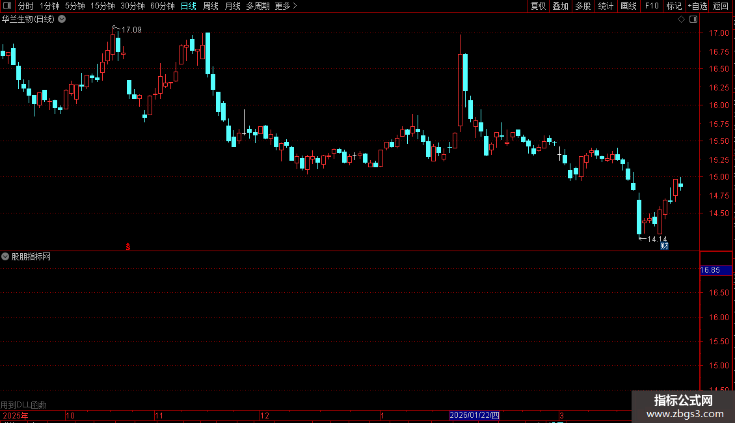The image size is (735, 423).
Task: Click the diamond marker icon
Action: 681,20
